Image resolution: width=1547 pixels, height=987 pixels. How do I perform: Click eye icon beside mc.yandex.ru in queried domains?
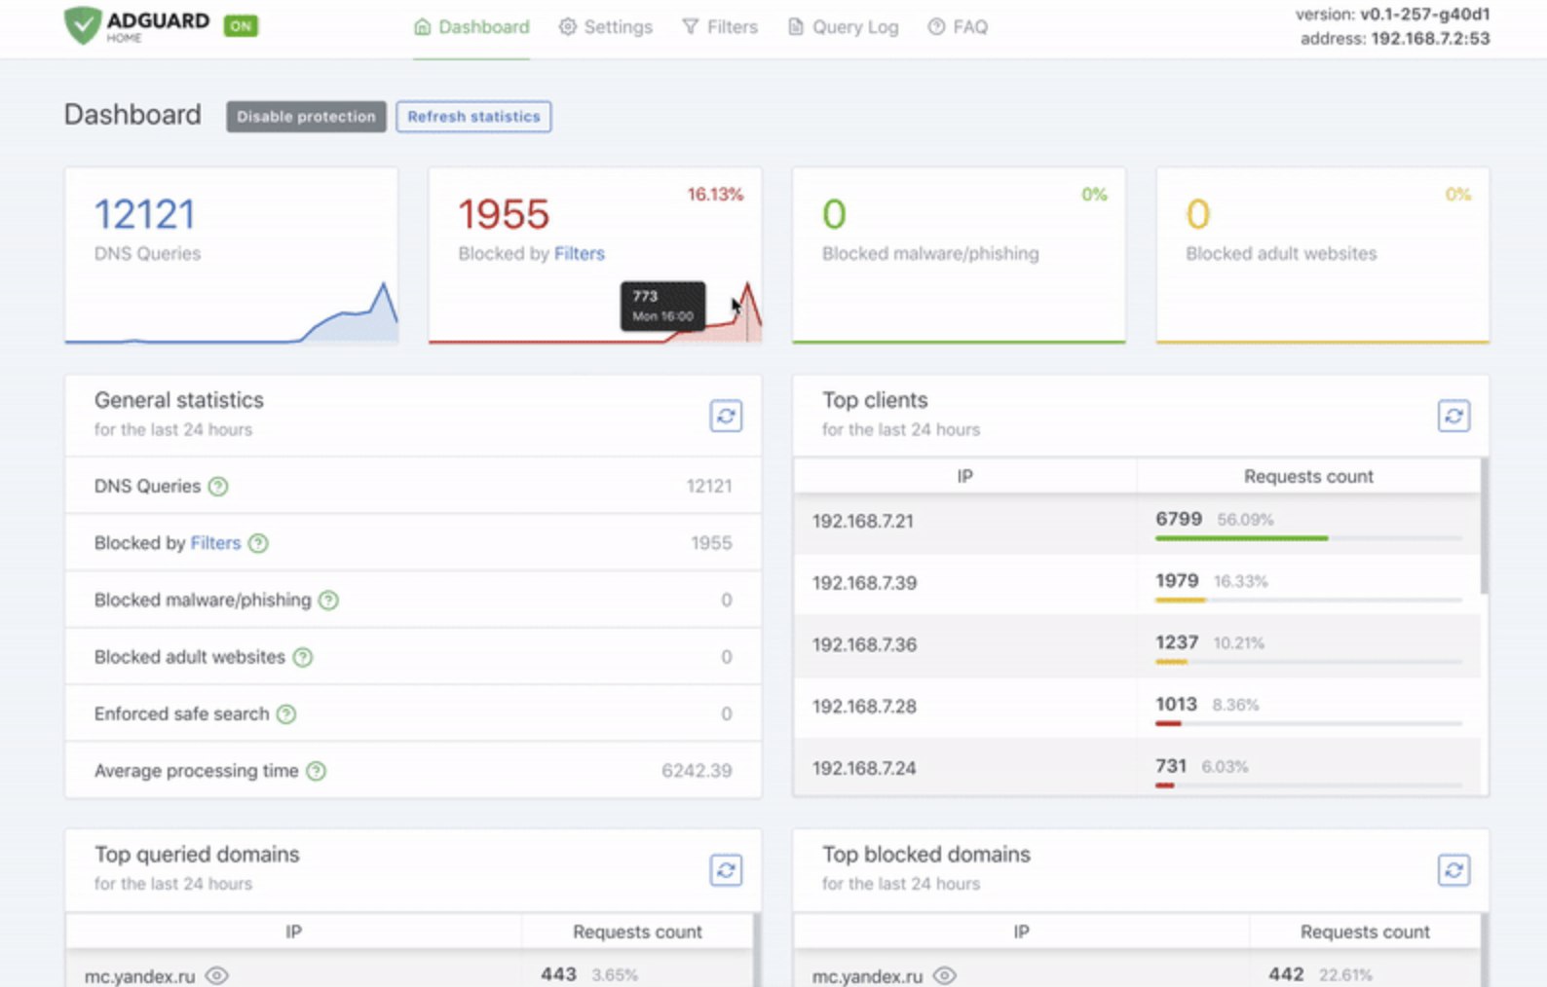pyautogui.click(x=216, y=975)
